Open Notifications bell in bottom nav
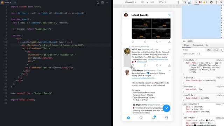Viewport: 224px width, 126px height. point(154,118)
